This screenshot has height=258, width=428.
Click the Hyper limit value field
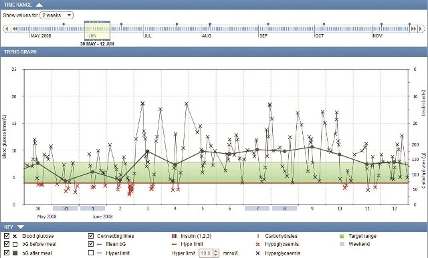click(205, 253)
